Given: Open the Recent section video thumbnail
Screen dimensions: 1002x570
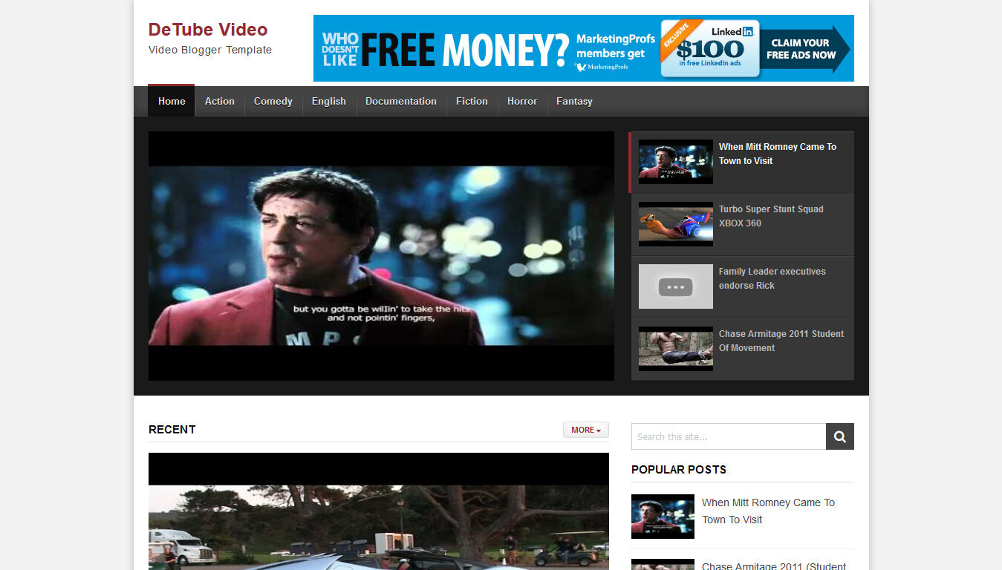Looking at the screenshot, I should pos(379,511).
